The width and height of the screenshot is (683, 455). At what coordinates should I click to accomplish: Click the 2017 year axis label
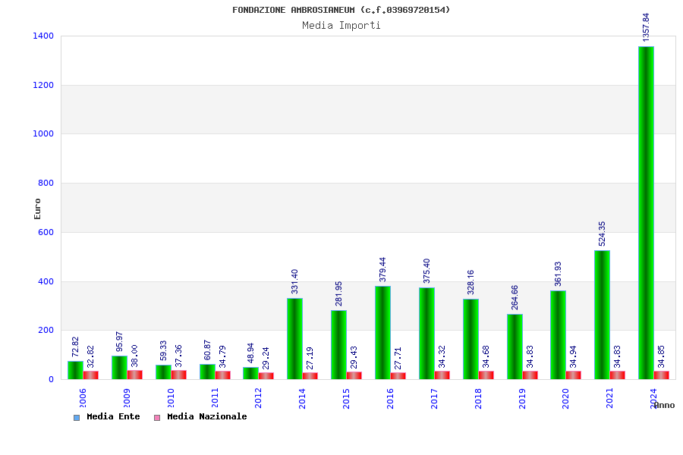[434, 398]
